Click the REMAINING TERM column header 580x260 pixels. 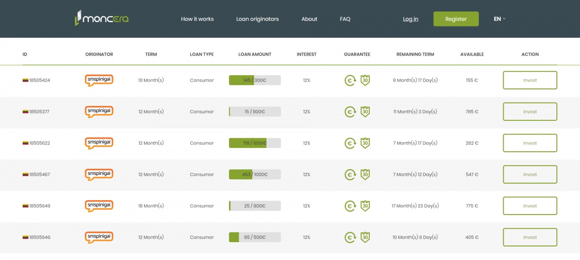click(415, 55)
